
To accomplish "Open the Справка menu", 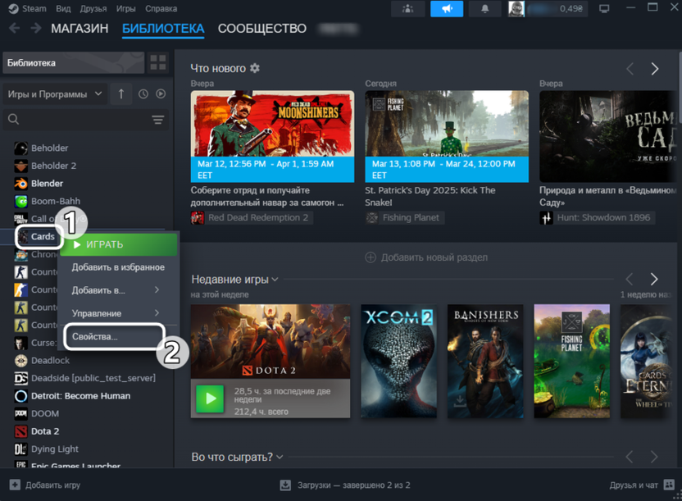I will click(161, 9).
